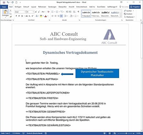Open the Arial font name dropdown
Image resolution: width=143 pixels, height=135 pixels.
pyautogui.click(x=25, y=12)
